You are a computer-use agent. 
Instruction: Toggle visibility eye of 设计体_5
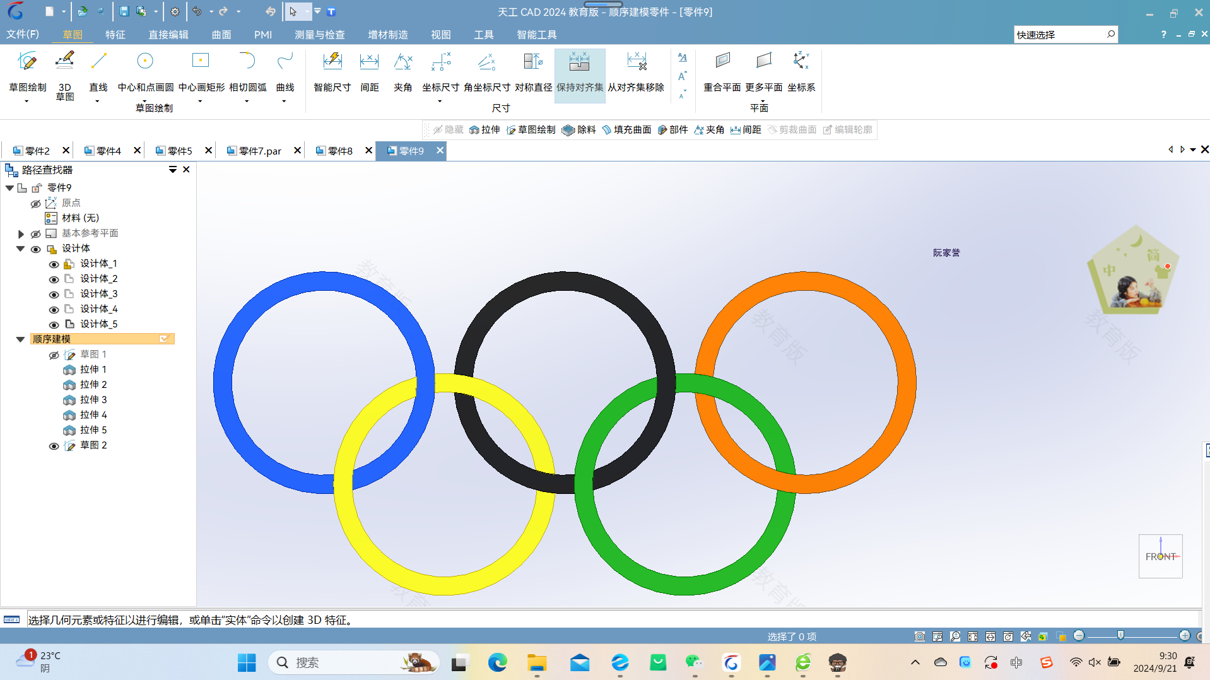pyautogui.click(x=54, y=325)
